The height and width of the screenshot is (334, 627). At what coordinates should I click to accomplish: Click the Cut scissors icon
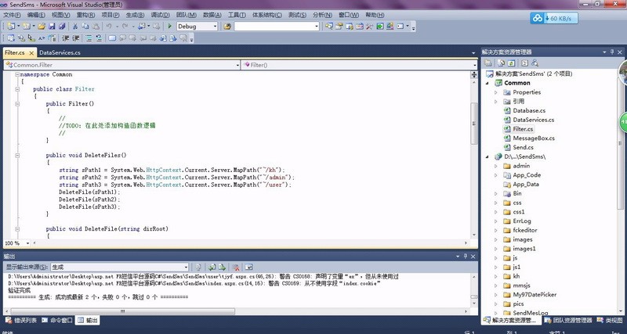click(x=75, y=27)
